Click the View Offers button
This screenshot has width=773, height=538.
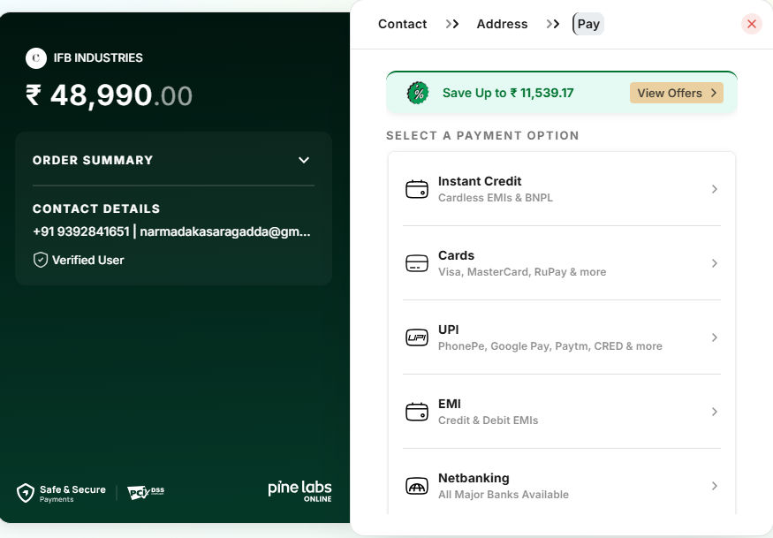[676, 93]
